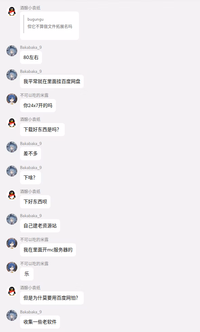Jump to the quoted bugungu message
Screen dimensions: 200x332
click(50, 23)
